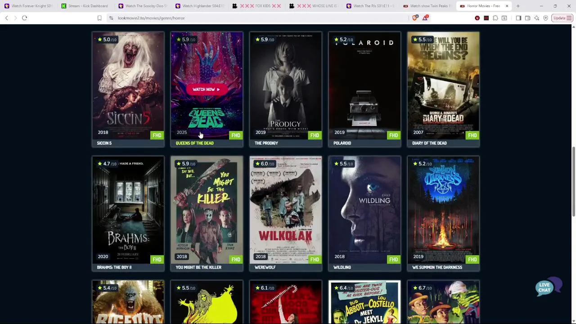Bookmark this page using the bookmark icon
Screen dimensions: 576x324
pos(99,18)
